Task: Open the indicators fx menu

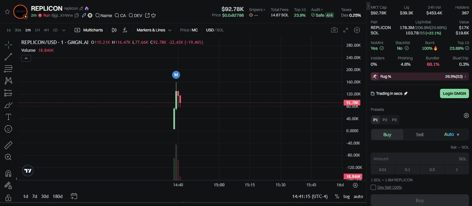Action: pos(125,30)
